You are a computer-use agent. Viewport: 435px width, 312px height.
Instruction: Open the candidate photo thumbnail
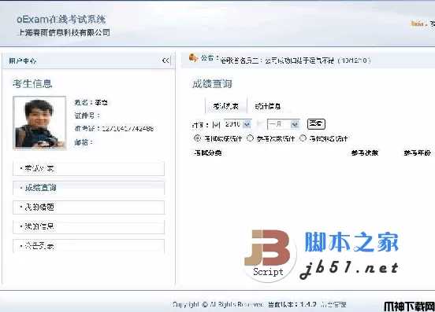point(39,123)
